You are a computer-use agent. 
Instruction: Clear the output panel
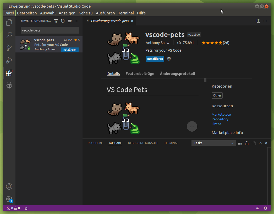pos(240,143)
